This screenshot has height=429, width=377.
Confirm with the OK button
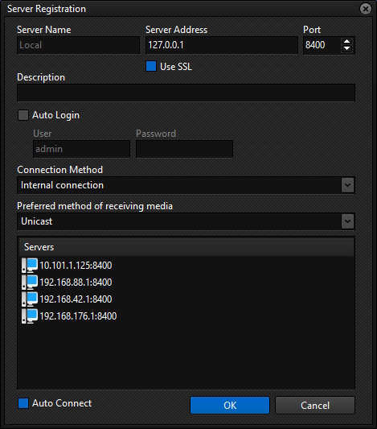pos(230,405)
